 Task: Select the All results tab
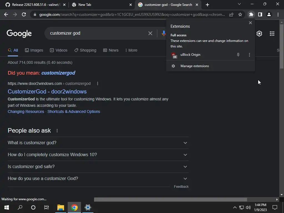pyautogui.click(x=13, y=50)
